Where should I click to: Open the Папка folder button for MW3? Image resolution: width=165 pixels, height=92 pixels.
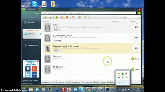coord(57,30)
